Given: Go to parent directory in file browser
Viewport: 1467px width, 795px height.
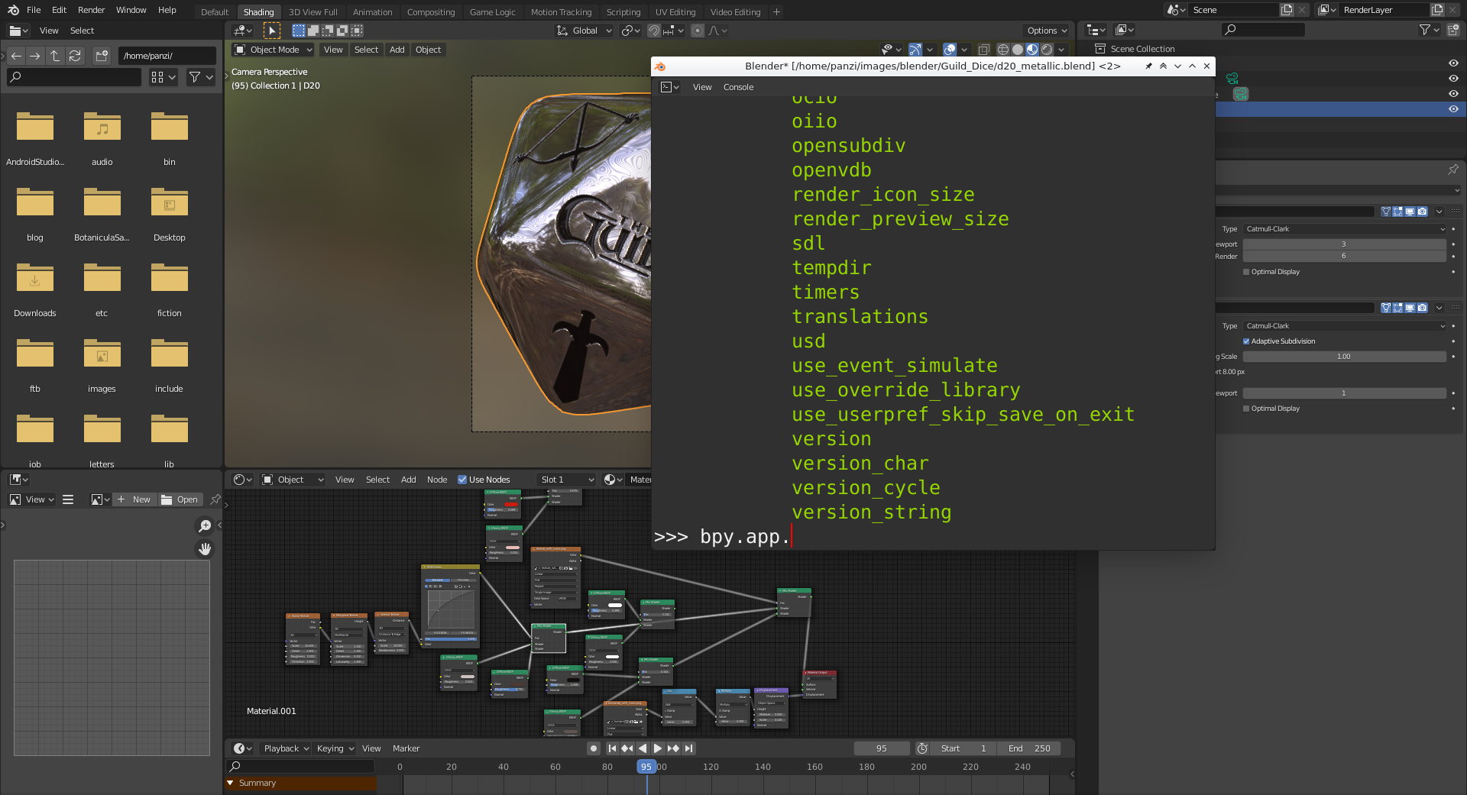Looking at the screenshot, I should tap(55, 56).
